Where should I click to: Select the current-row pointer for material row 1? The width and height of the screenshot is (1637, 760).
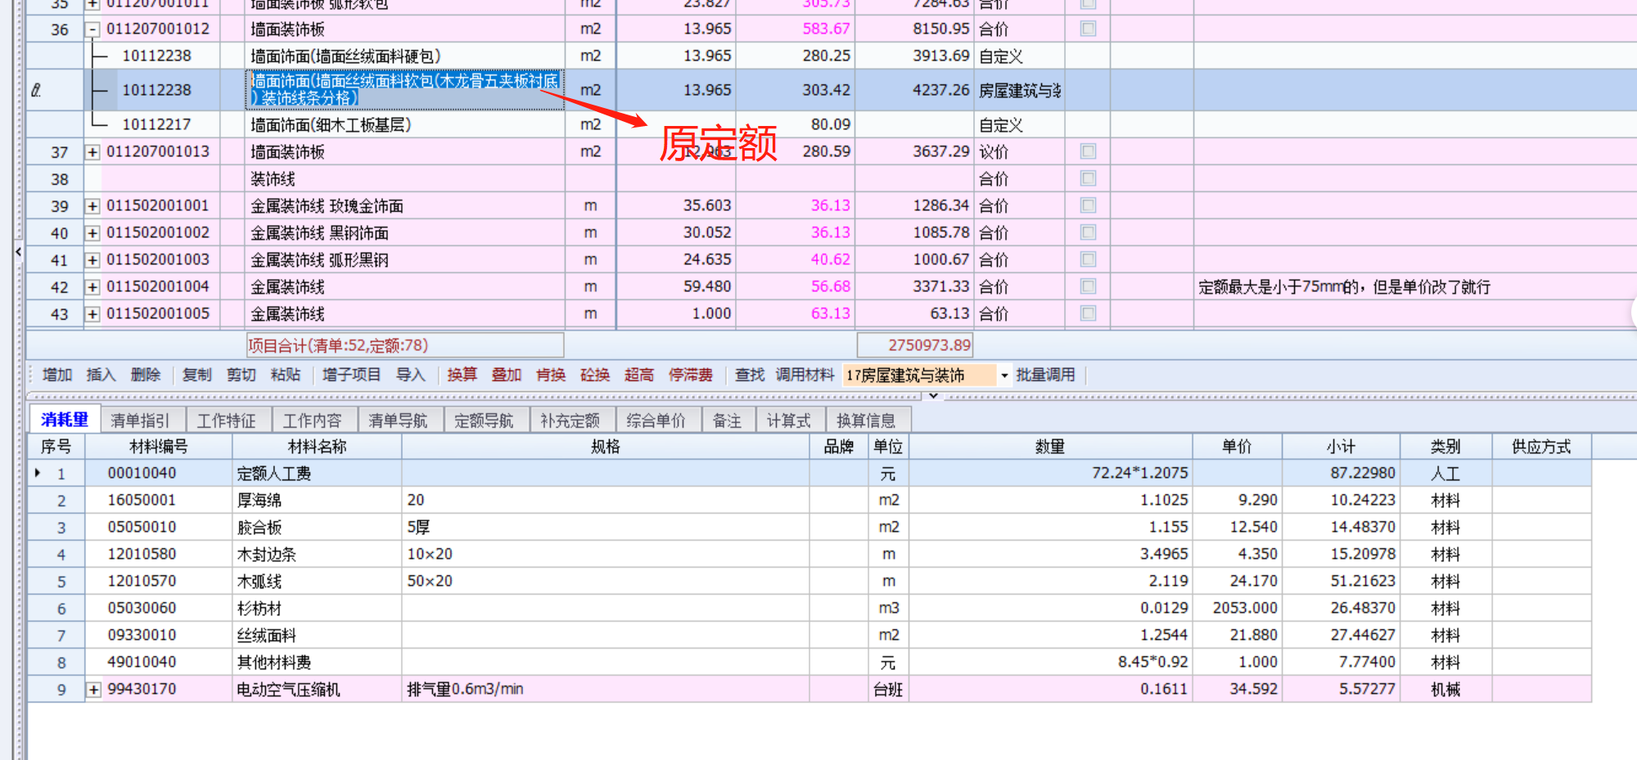tap(38, 473)
